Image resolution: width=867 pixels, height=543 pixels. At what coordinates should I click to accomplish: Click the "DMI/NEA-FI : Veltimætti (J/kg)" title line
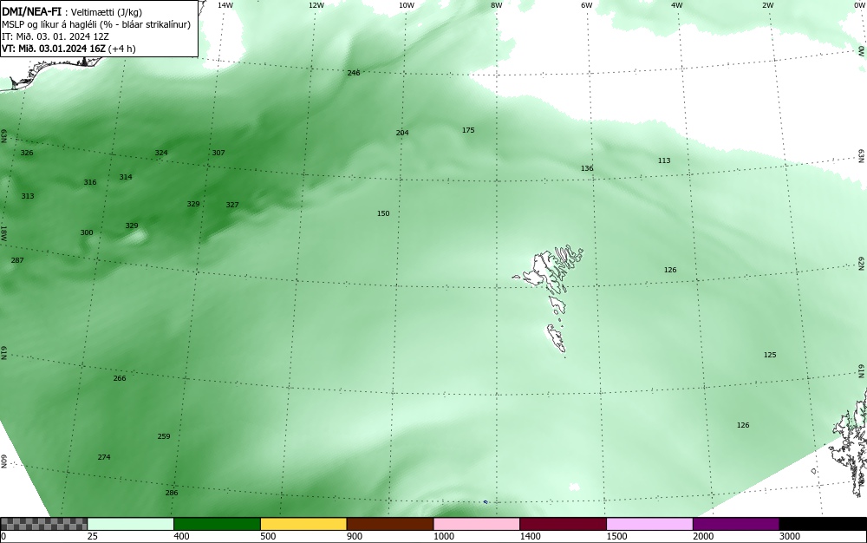click(72, 11)
